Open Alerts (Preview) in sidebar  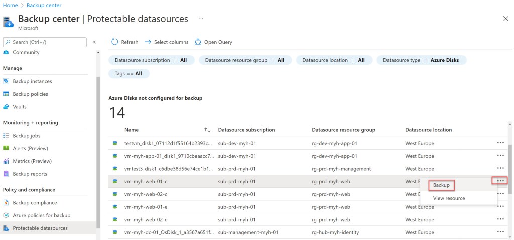pos(30,148)
